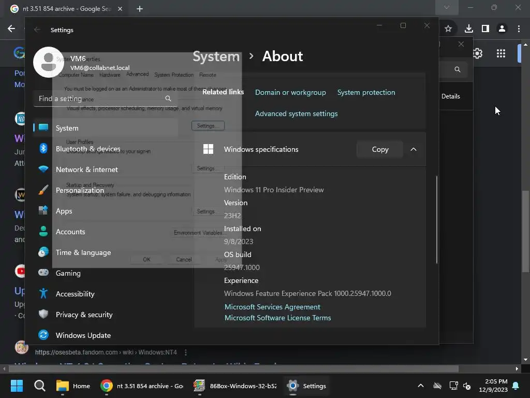Click Chrome page vertical scrollbar
This screenshot has width=530, height=398.
pyautogui.click(x=525, y=231)
